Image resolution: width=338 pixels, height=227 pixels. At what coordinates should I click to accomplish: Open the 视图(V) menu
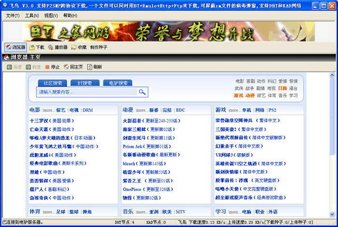[x=51, y=16]
